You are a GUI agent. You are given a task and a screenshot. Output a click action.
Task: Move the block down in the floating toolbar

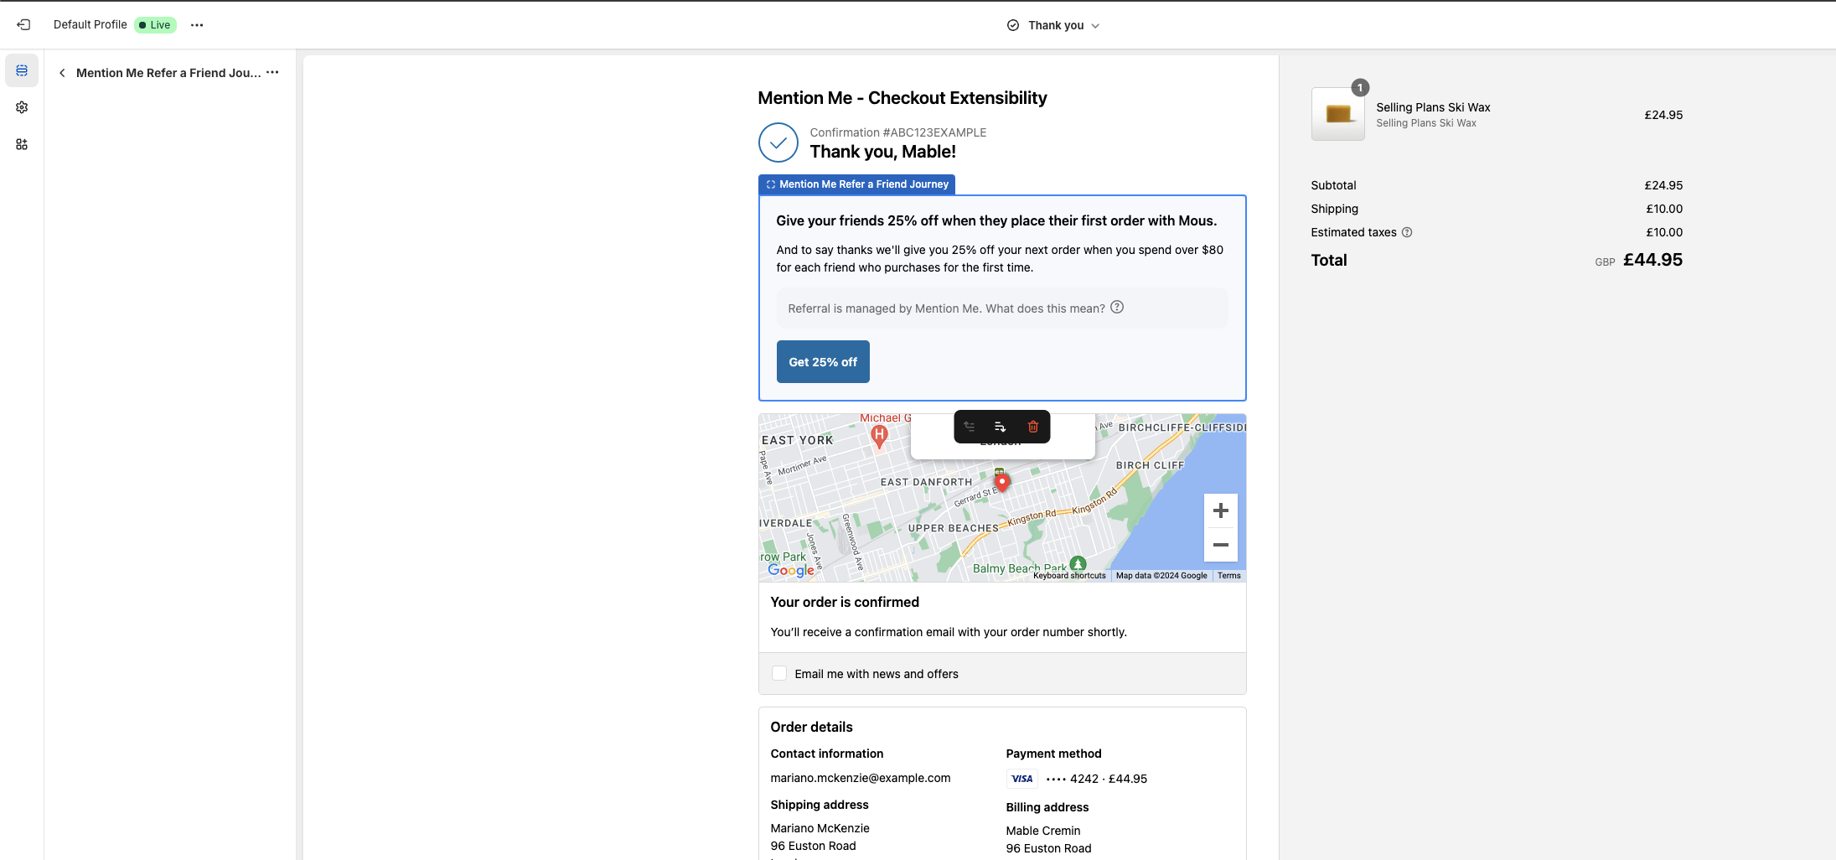(1001, 427)
